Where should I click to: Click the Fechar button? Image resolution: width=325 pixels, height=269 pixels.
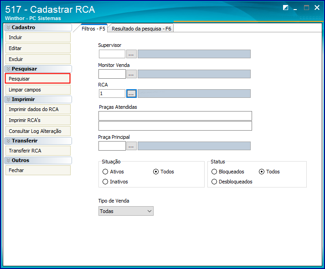[x=38, y=170]
